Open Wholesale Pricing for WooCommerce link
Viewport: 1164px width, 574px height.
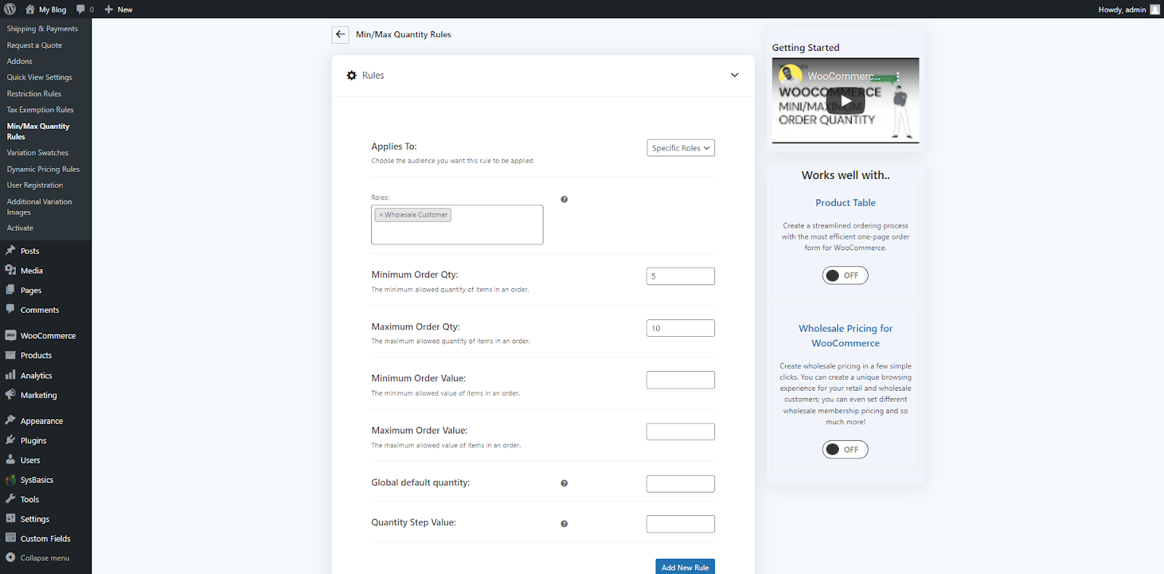point(845,336)
